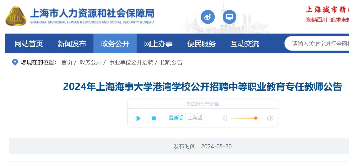Click the 发布时间: 2024-05-20 text
The height and width of the screenshot is (167, 349).
pyautogui.click(x=202, y=146)
